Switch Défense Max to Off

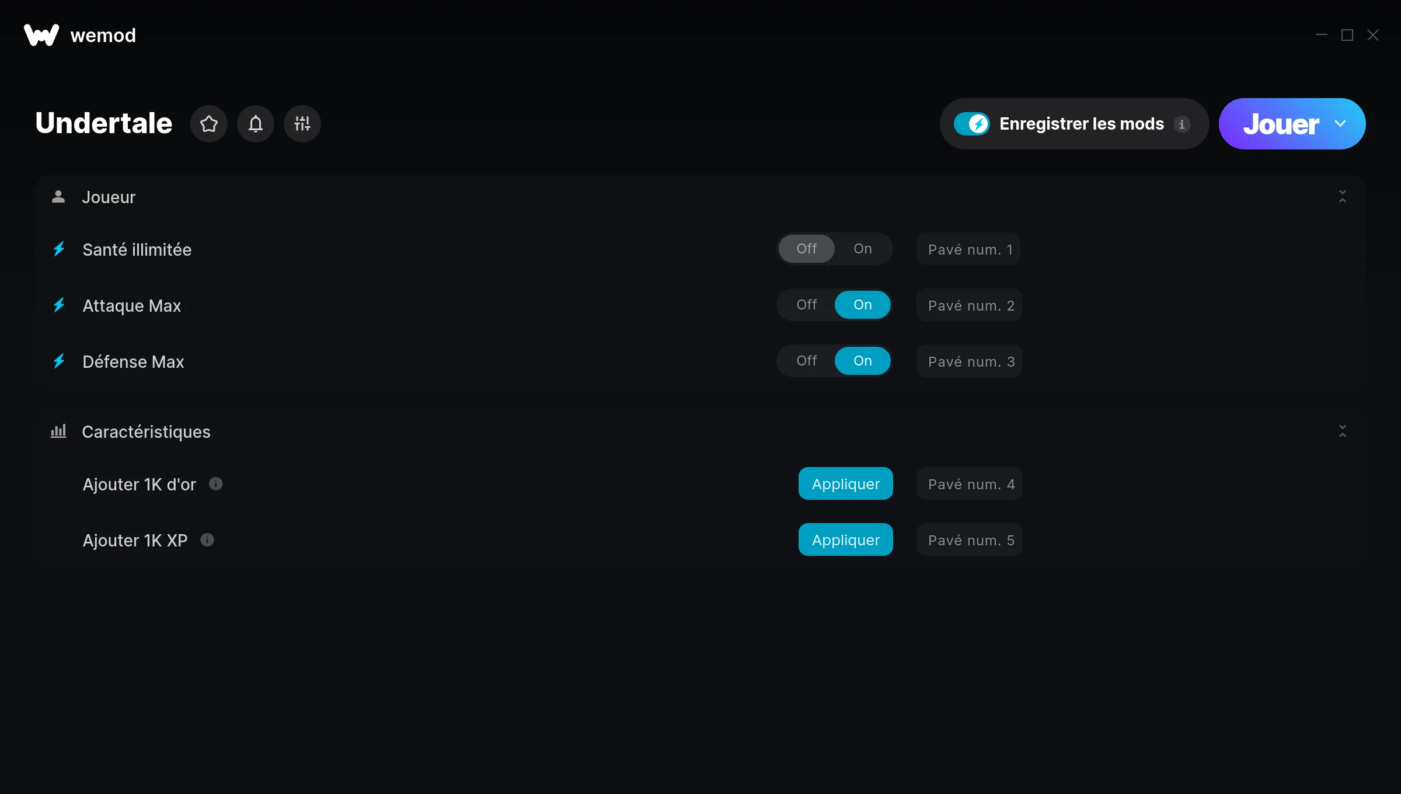pyautogui.click(x=806, y=361)
